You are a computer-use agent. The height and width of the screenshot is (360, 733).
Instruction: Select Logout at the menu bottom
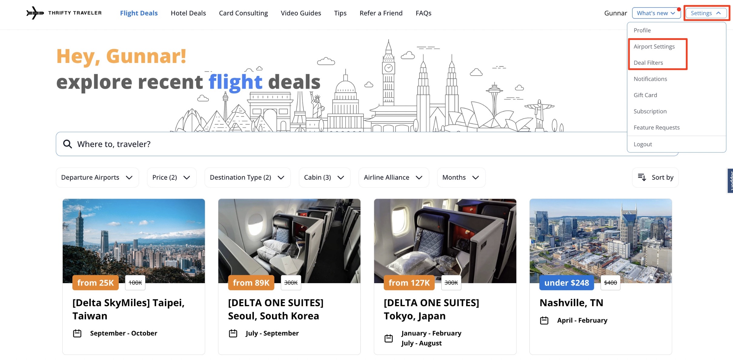643,144
